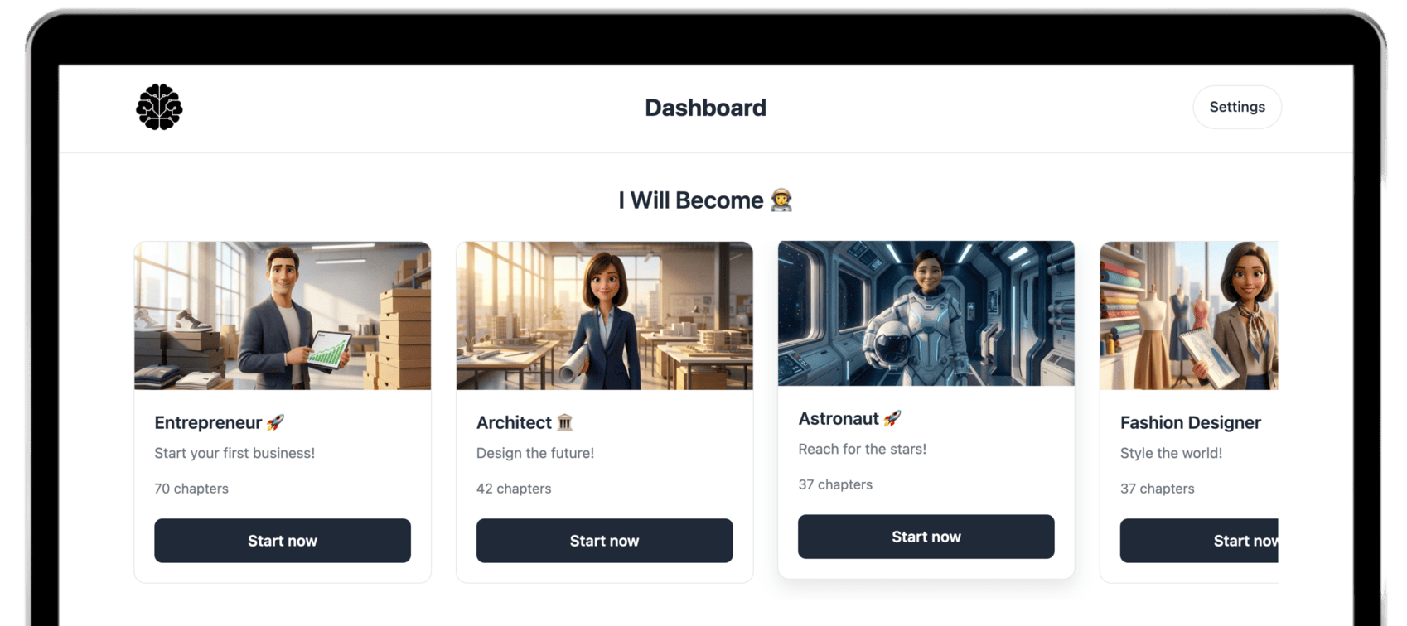Image resolution: width=1407 pixels, height=626 pixels.
Task: Click the building emoji beside Architect
Action: pos(565,422)
